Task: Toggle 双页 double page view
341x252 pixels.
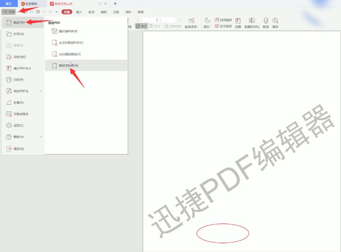Action: (155, 26)
